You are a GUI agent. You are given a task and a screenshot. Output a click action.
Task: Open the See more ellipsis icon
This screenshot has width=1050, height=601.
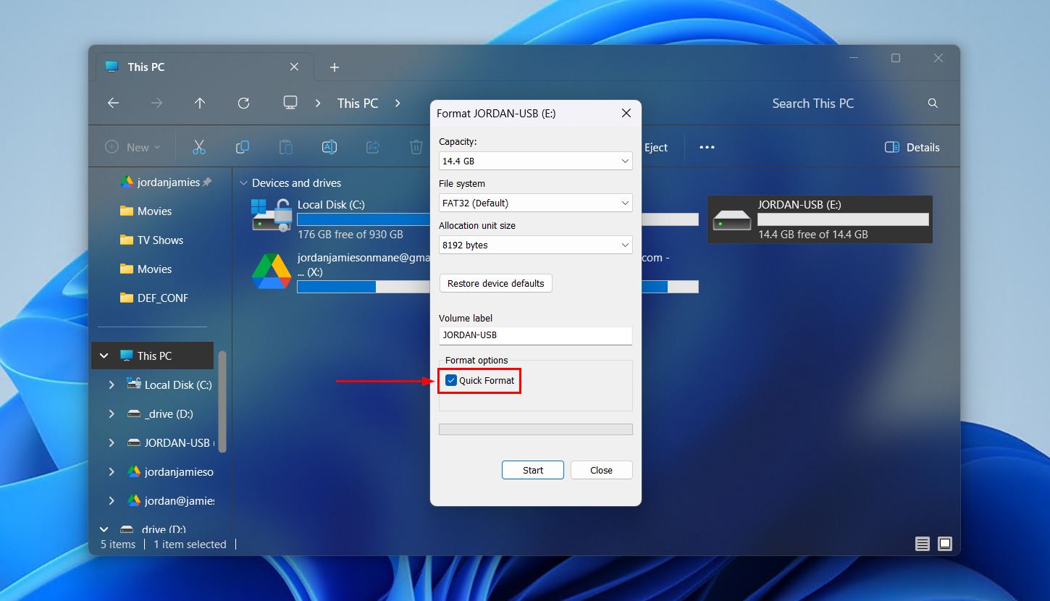707,146
